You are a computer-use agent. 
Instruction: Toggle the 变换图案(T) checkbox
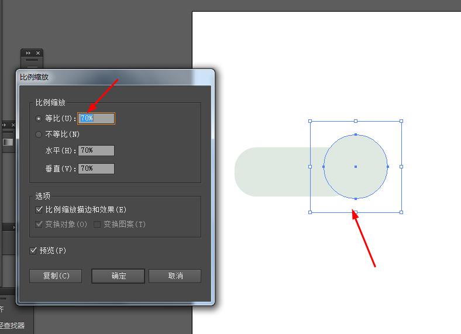[x=97, y=225]
